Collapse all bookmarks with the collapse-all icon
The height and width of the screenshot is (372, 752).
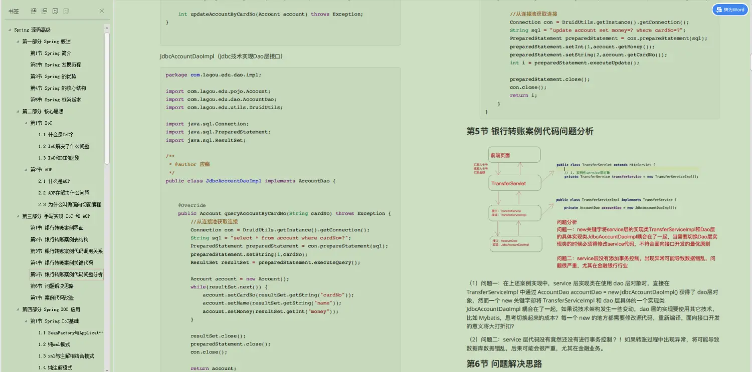coord(45,11)
